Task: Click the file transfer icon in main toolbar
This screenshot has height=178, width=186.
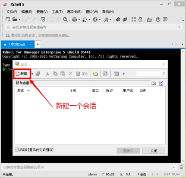Action: point(85,19)
